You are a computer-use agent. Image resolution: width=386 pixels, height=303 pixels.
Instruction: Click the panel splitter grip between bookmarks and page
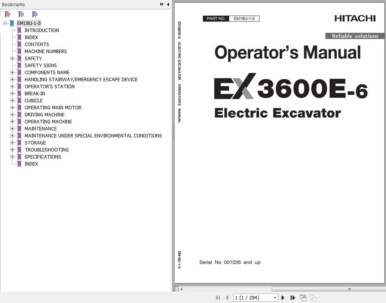[x=173, y=131]
